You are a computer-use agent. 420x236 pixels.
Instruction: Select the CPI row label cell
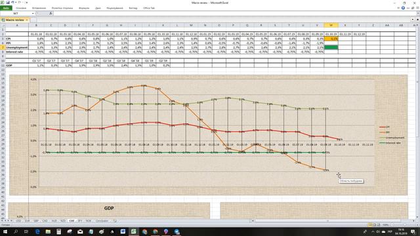pyautogui.click(x=17, y=39)
